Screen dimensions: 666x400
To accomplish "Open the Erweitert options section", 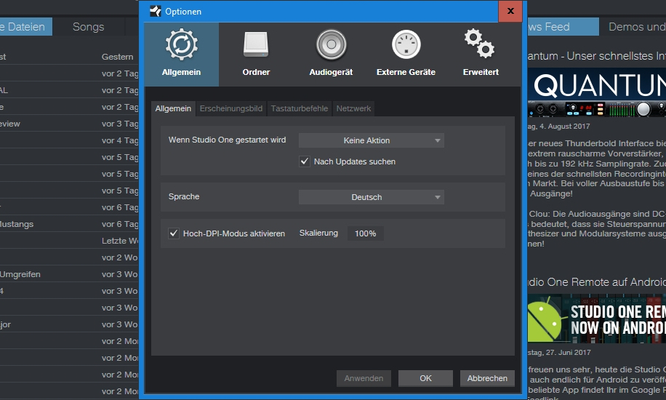I will tap(481, 54).
